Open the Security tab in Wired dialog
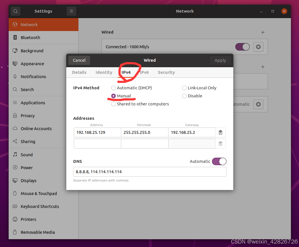The image size is (299, 247). click(166, 72)
